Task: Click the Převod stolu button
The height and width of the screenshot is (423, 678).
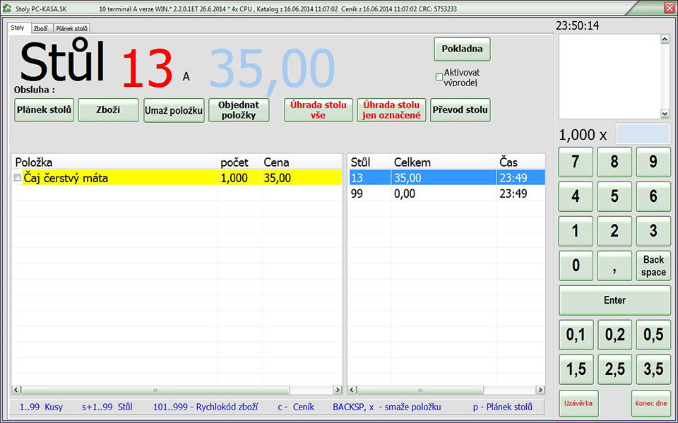Action: coord(460,110)
